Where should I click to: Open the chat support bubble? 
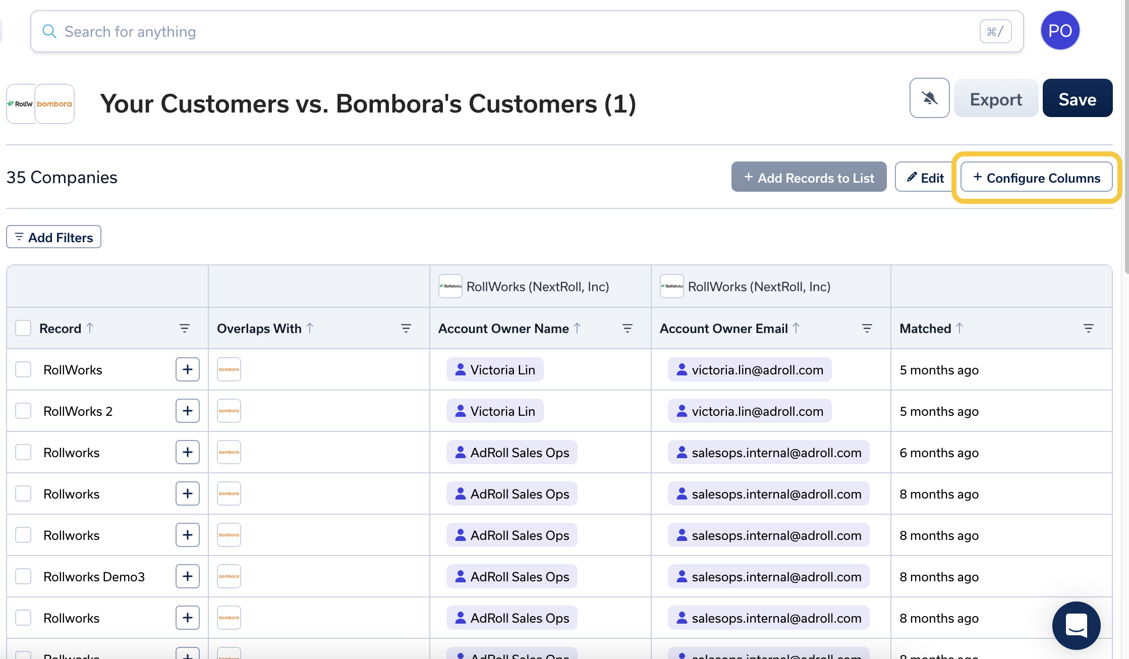[x=1076, y=625]
